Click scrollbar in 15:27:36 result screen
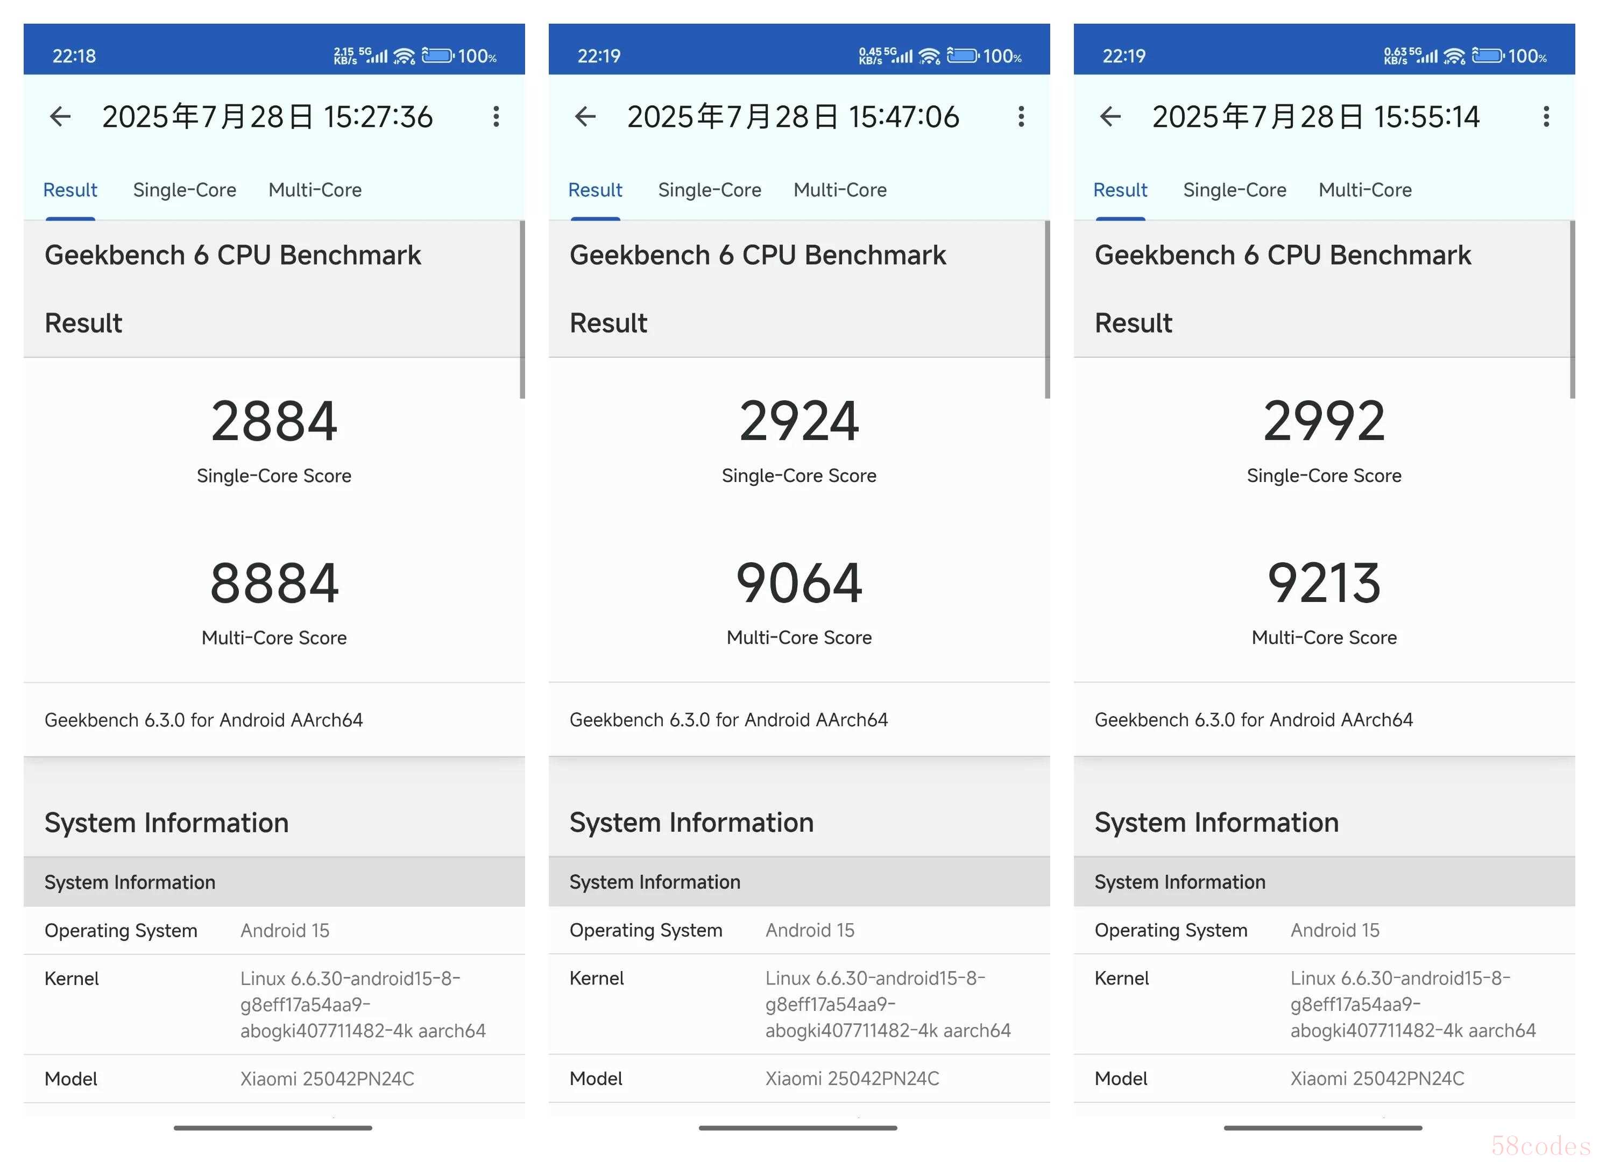The width and height of the screenshot is (1599, 1162). click(x=522, y=309)
